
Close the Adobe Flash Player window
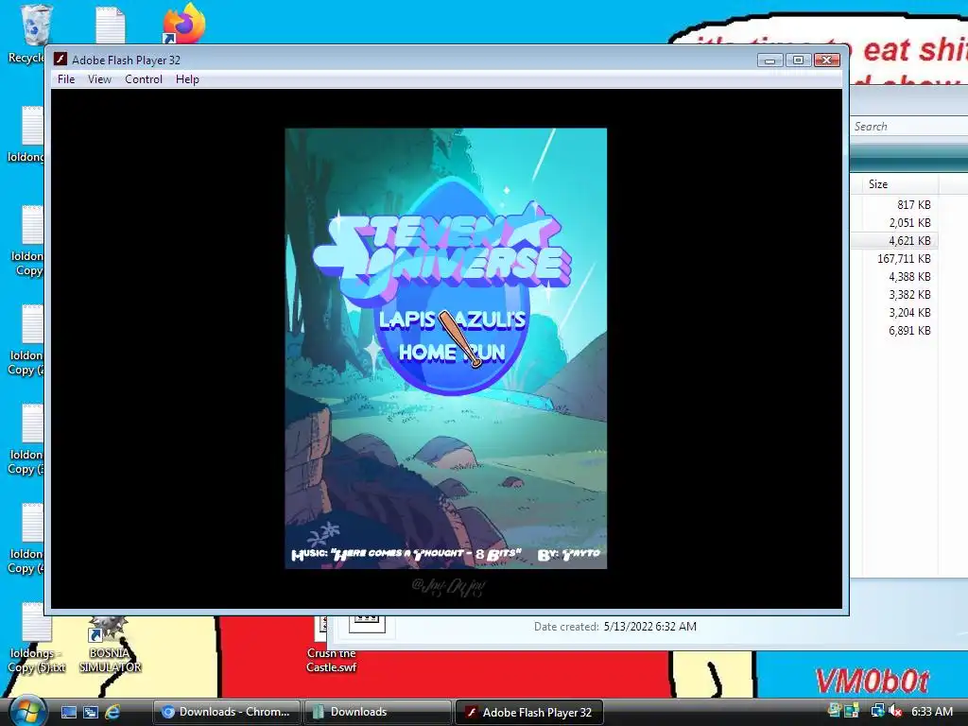click(x=826, y=60)
